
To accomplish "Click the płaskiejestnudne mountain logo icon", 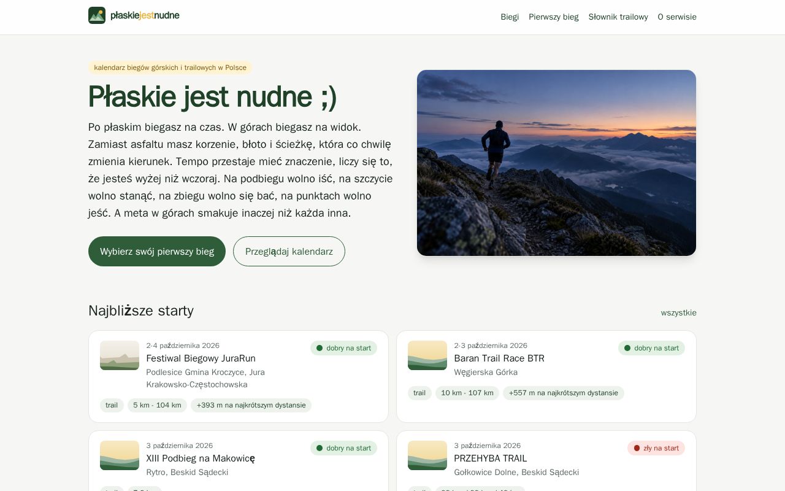I will [97, 15].
